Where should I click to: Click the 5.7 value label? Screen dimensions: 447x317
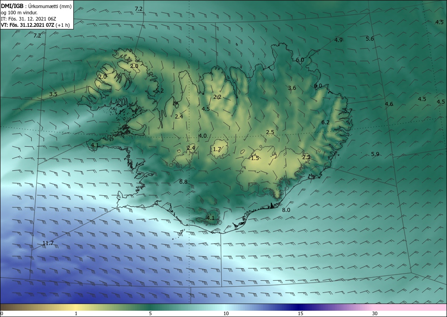coord(348,110)
